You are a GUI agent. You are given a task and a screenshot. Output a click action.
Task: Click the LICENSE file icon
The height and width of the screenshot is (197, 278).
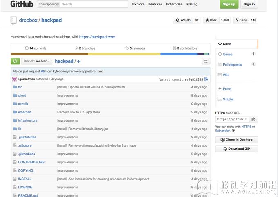pos(15,187)
